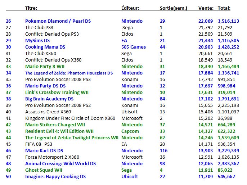This screenshot has width=247, height=185.
Task: Select title 'MySims DS'
Action: point(37,41)
